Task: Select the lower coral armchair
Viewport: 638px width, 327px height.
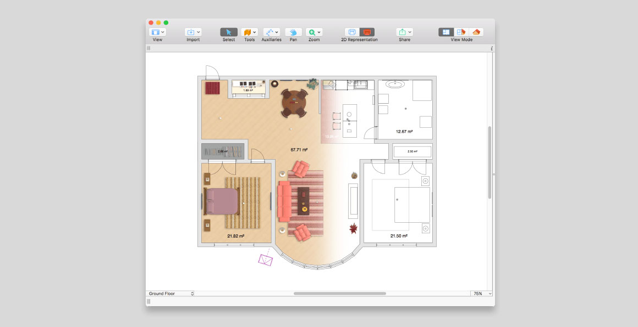Action: pos(302,233)
